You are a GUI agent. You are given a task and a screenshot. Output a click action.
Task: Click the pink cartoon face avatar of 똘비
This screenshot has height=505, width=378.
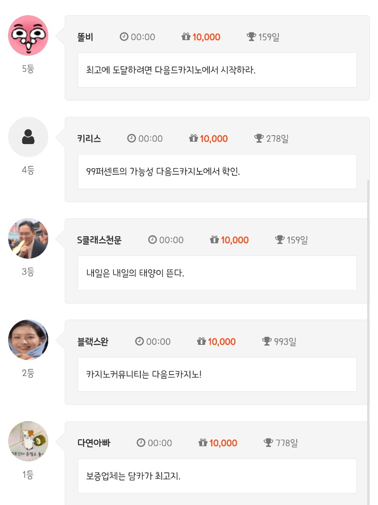28,35
